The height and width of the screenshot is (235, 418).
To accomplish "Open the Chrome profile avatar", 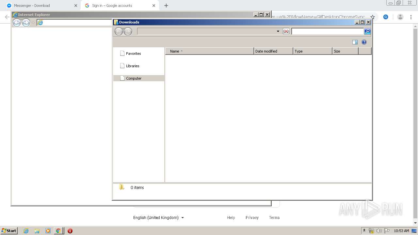I will [x=400, y=17].
